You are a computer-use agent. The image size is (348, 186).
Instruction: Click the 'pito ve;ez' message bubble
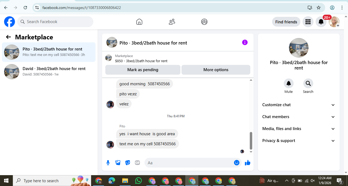pyautogui.click(x=128, y=94)
